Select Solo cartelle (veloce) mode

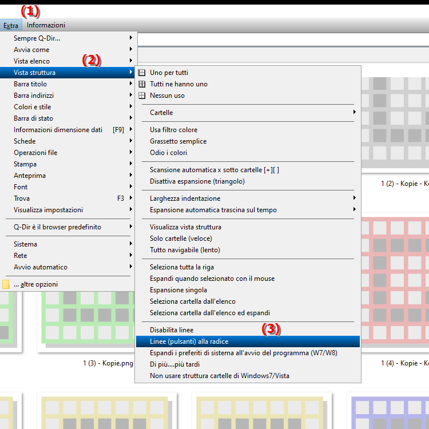[248, 239]
